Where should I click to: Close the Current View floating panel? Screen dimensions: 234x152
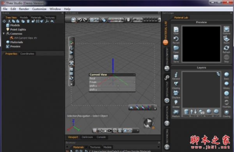[x=134, y=75]
